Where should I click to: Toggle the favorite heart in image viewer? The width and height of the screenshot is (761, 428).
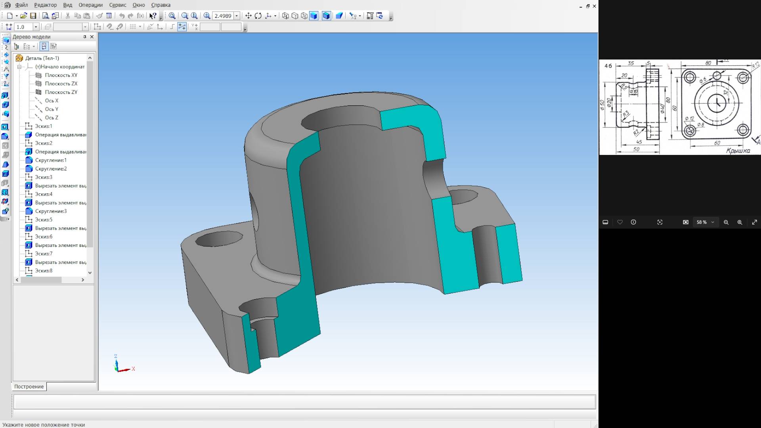(620, 222)
